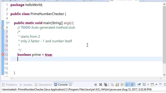Click the error marker on line 12

tap(3, 55)
